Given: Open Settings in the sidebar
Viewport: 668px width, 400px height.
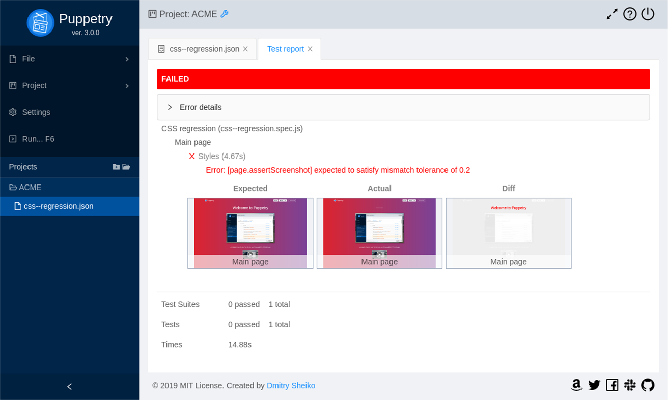Looking at the screenshot, I should 69,112.
